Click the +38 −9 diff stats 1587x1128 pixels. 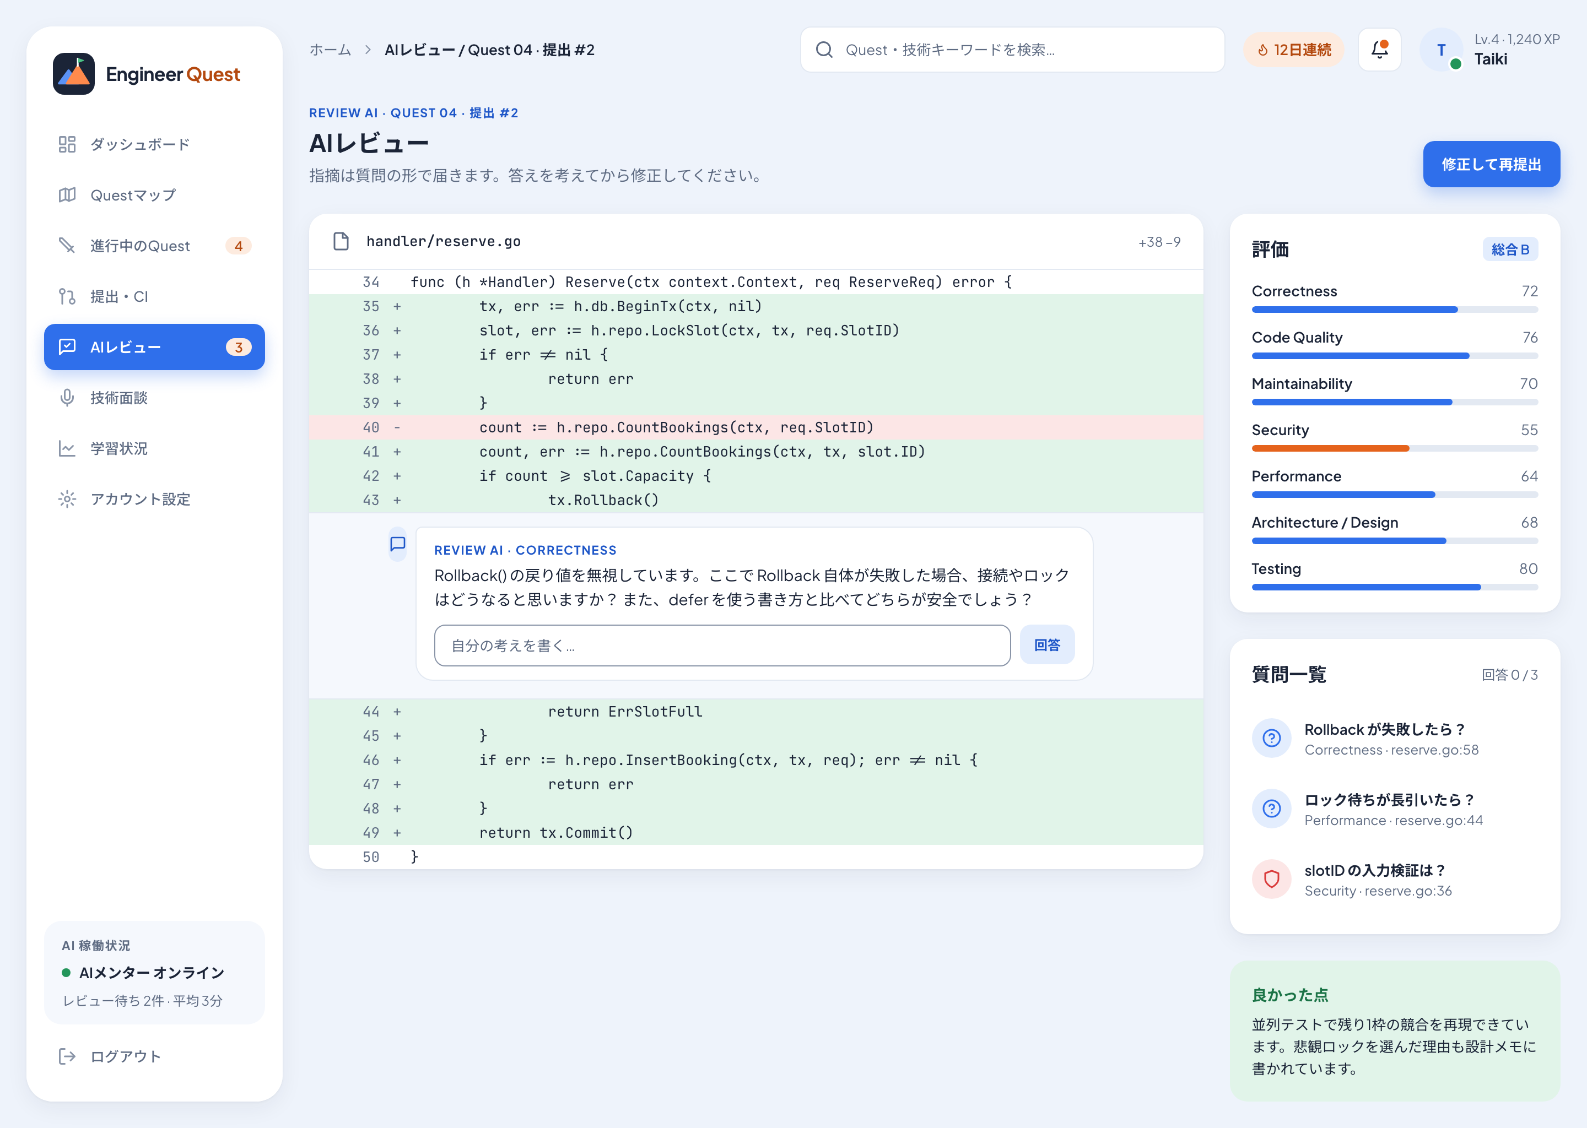coord(1159,242)
